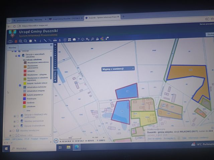
Task: Expand the Warstwy pomocnicze tree node
Action: 14,121
